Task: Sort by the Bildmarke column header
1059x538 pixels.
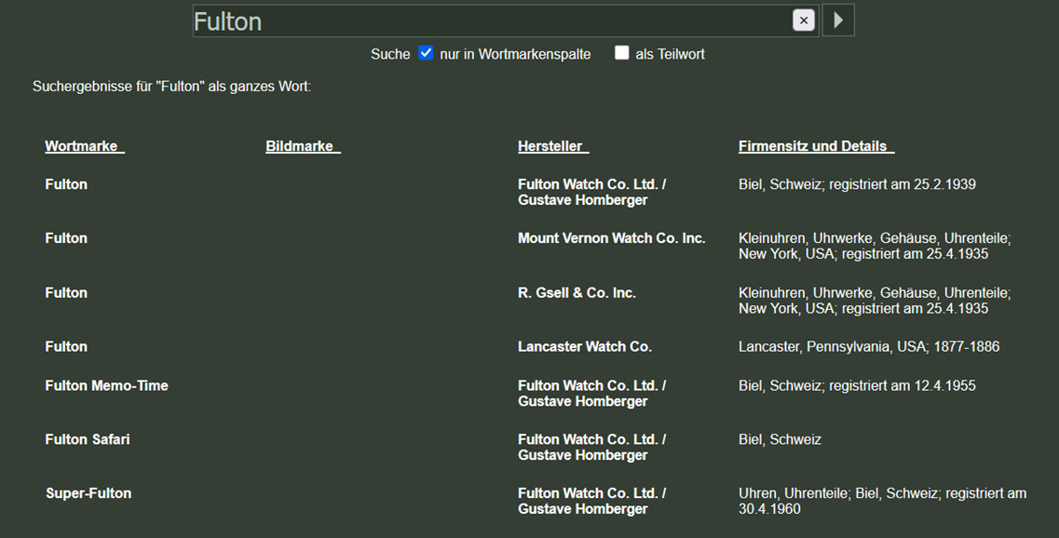Action: pyautogui.click(x=302, y=146)
